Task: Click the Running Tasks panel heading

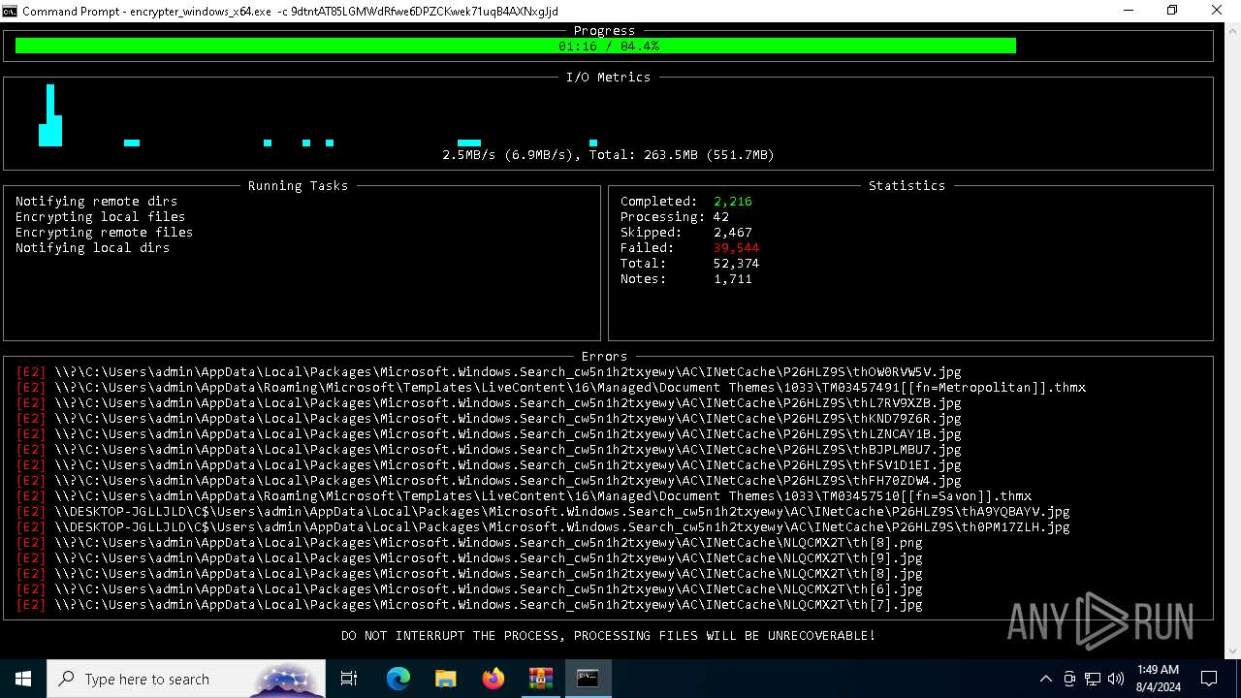Action: [299, 185]
